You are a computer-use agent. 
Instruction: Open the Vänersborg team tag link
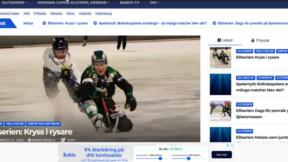pos(103,13)
